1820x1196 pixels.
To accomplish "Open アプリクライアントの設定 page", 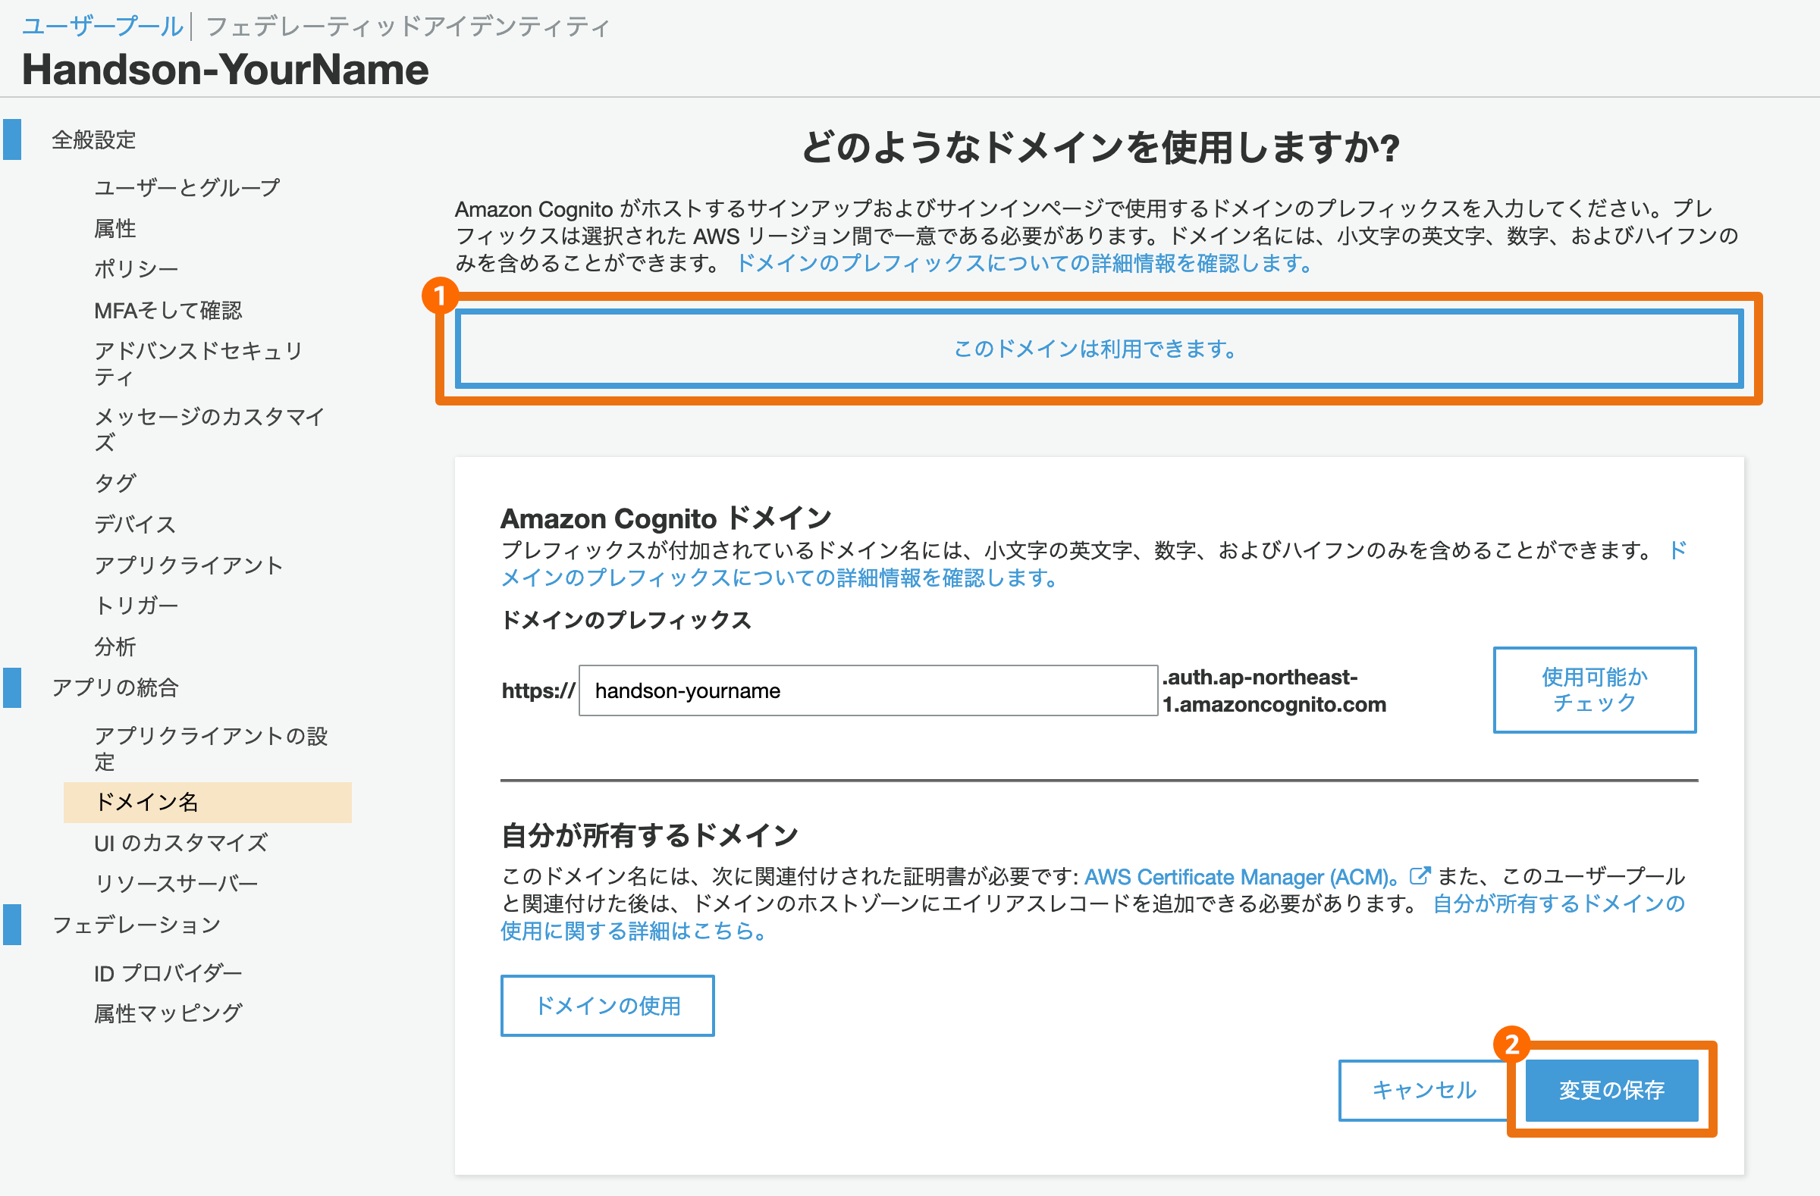I will point(210,748).
